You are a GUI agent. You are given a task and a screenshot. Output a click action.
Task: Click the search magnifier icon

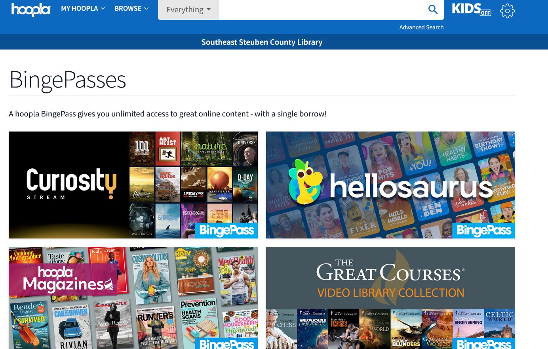click(433, 10)
